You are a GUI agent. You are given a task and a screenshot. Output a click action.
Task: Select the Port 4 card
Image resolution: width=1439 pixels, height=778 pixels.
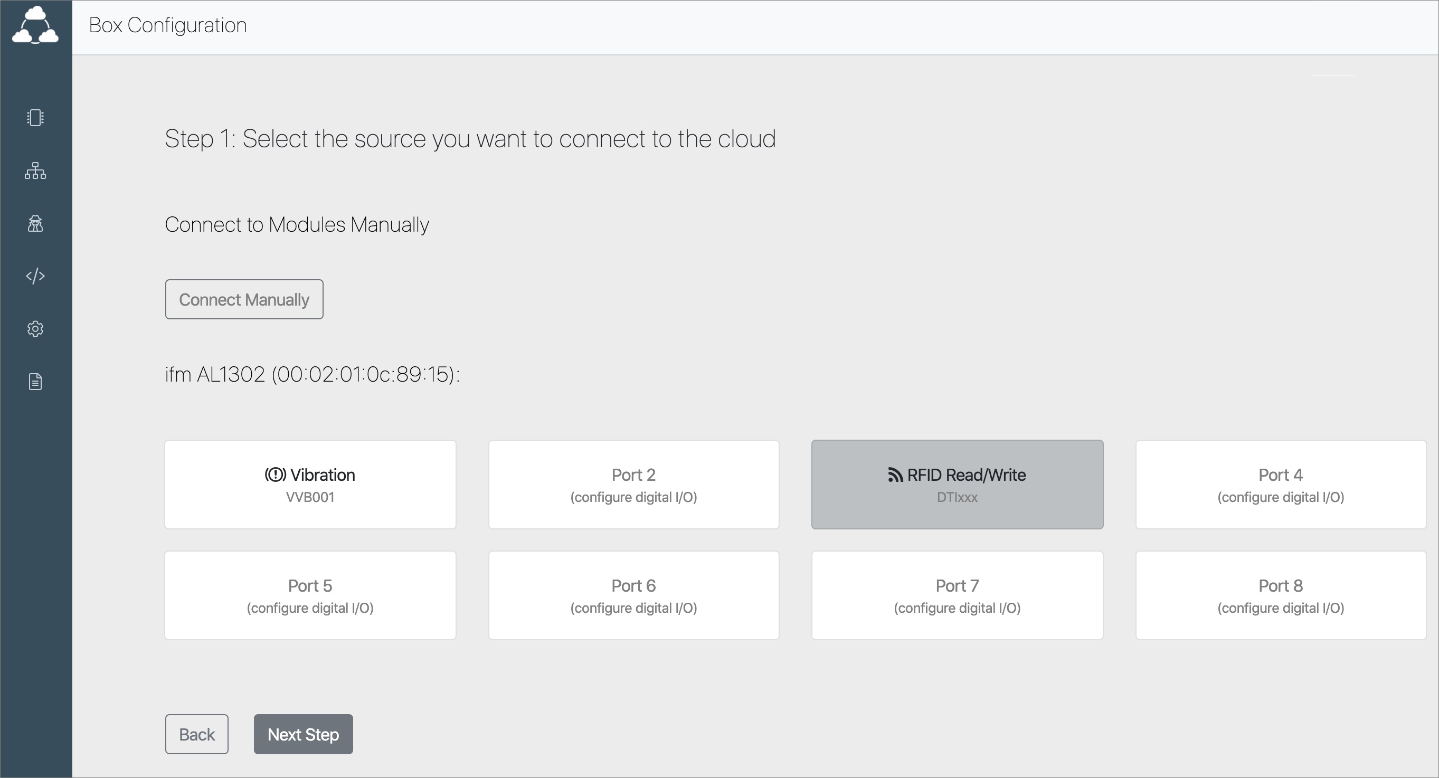click(1280, 484)
